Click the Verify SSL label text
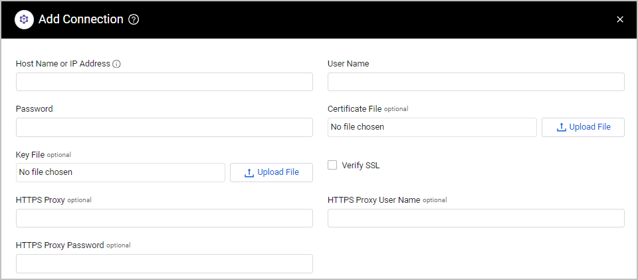Screen dimensions: 638x280 [x=360, y=165]
